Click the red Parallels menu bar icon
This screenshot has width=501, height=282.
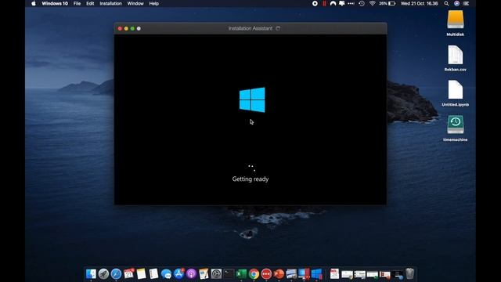[x=324, y=3]
